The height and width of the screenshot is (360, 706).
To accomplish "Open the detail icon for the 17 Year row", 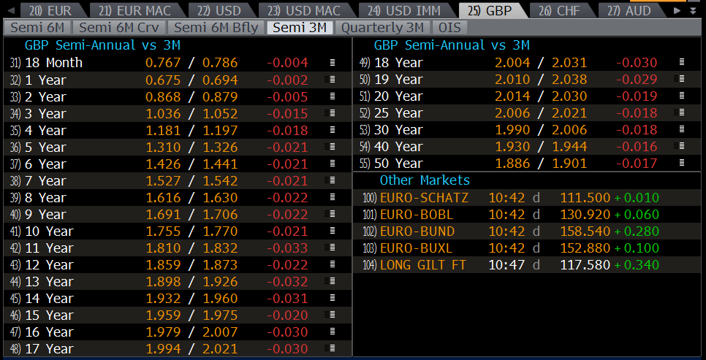I will click(333, 349).
